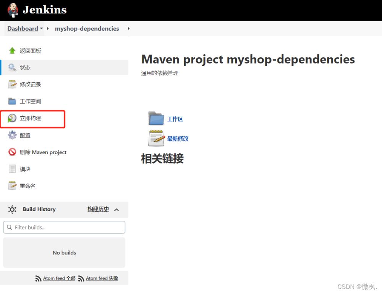This screenshot has width=382, height=293.
Task: Click RSS icon beside Atom feed 全部
Action: tap(38, 278)
